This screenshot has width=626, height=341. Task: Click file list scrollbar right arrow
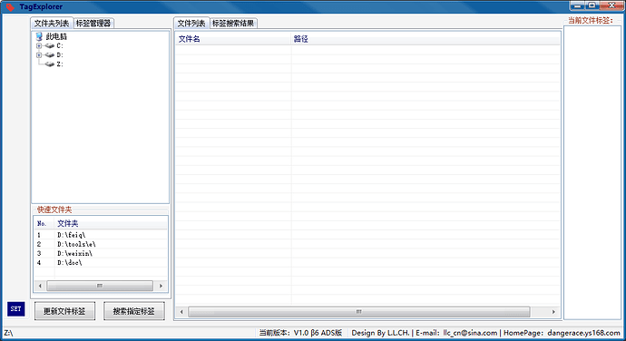(x=553, y=311)
